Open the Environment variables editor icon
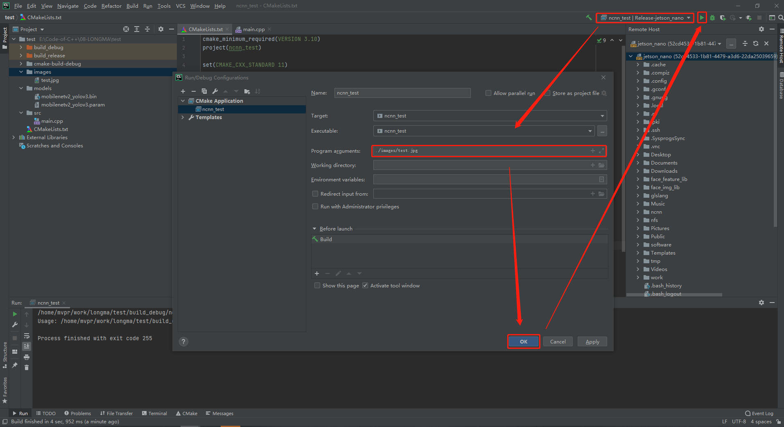 [x=601, y=179]
